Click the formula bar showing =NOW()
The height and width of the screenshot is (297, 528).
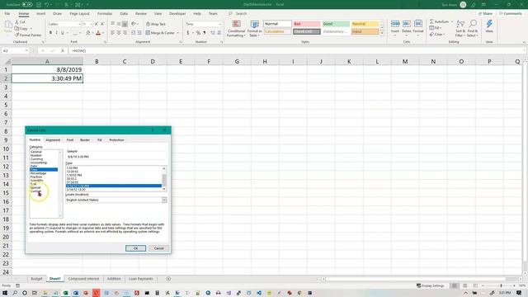pyautogui.click(x=296, y=50)
